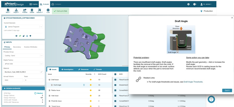Expand the Draft Angle row
Viewport: 234px width, 107px height.
pos(52,85)
